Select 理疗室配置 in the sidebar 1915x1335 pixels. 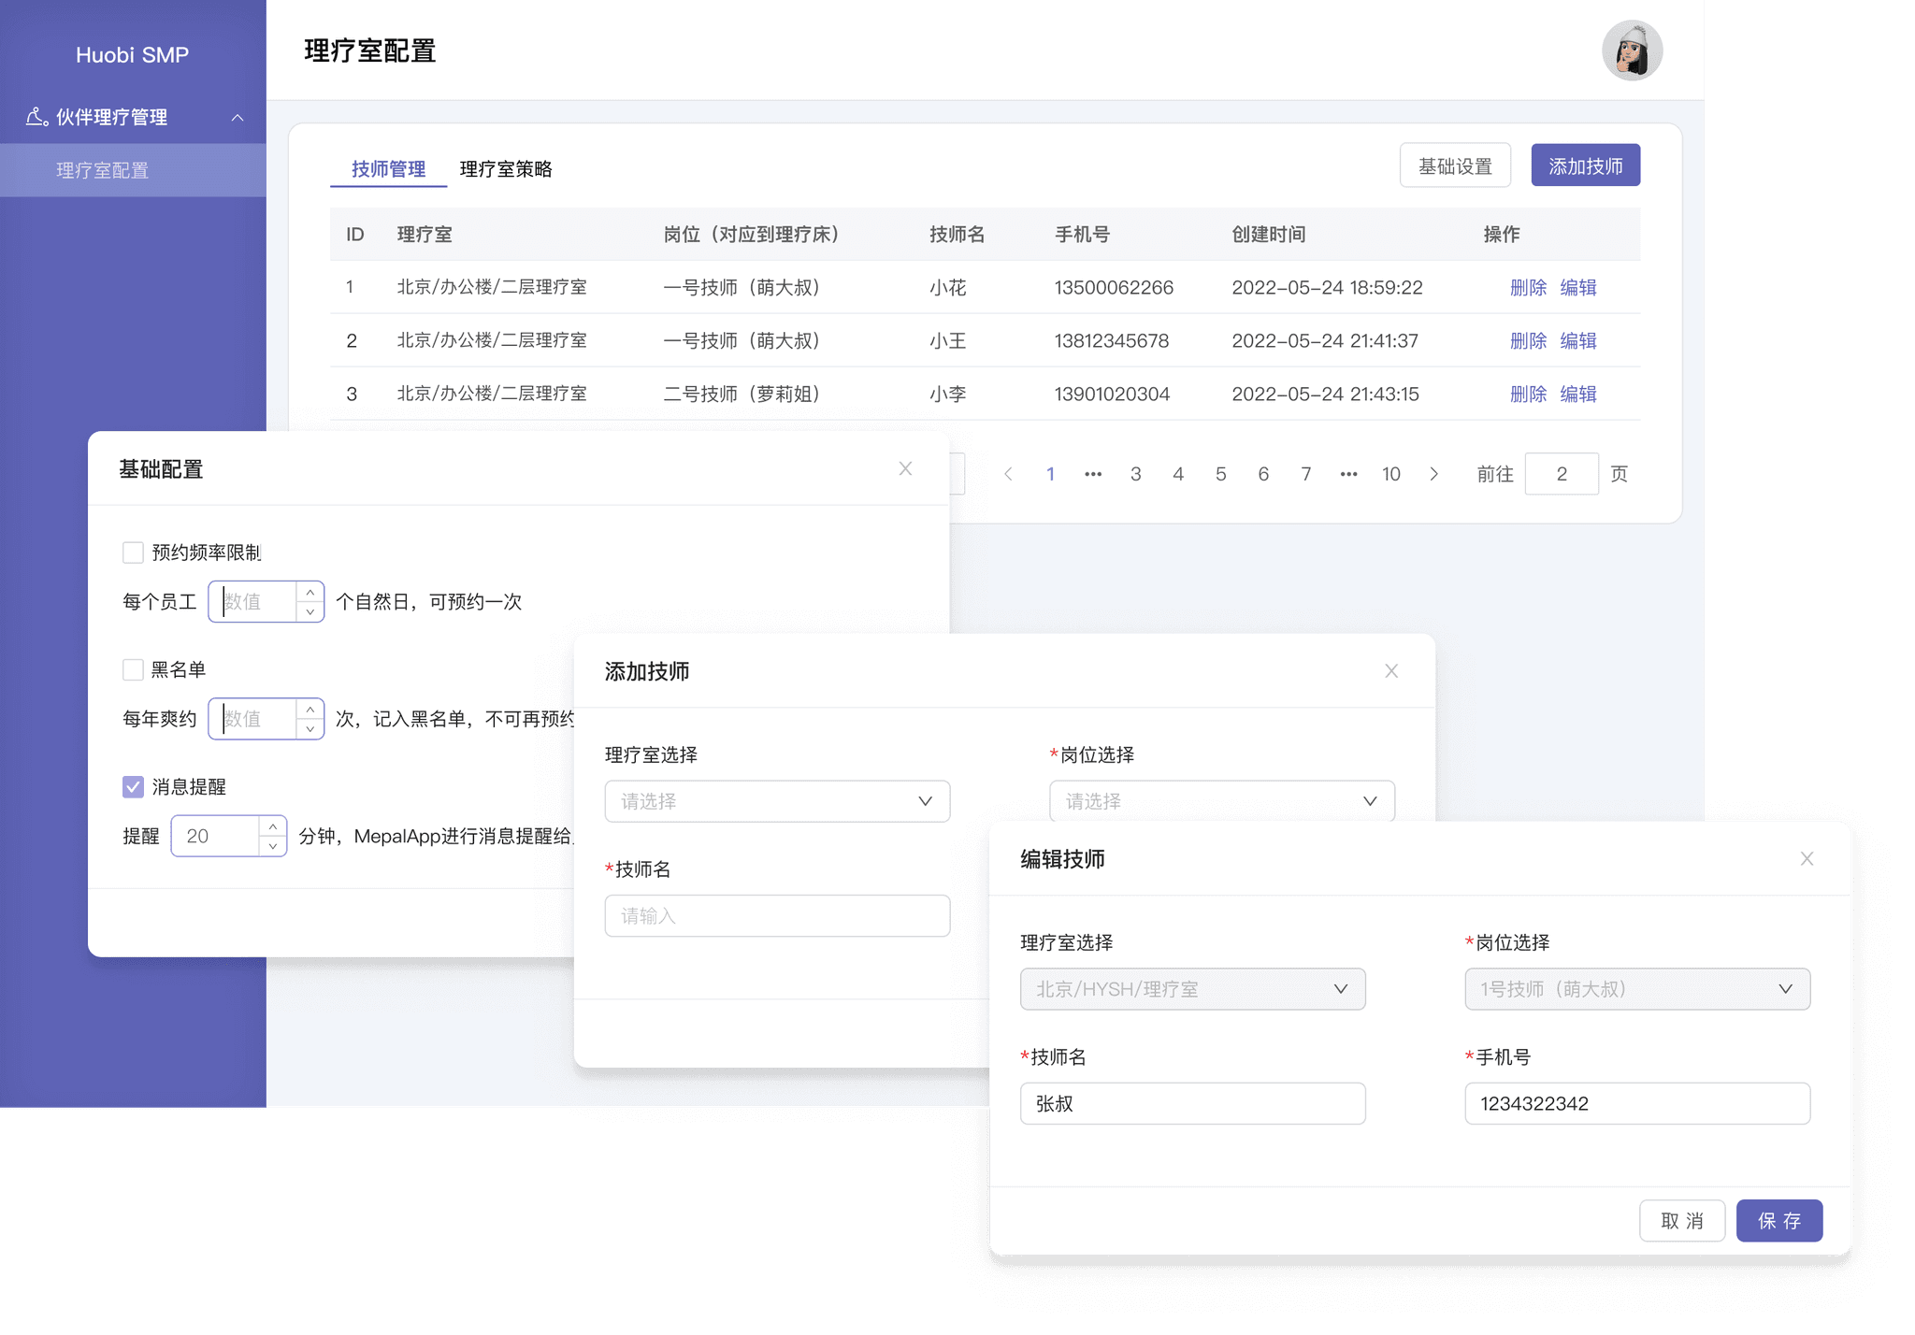tap(103, 170)
